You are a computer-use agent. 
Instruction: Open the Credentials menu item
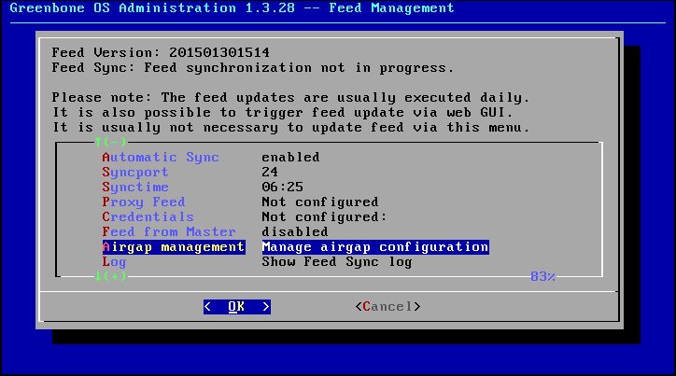tap(148, 216)
